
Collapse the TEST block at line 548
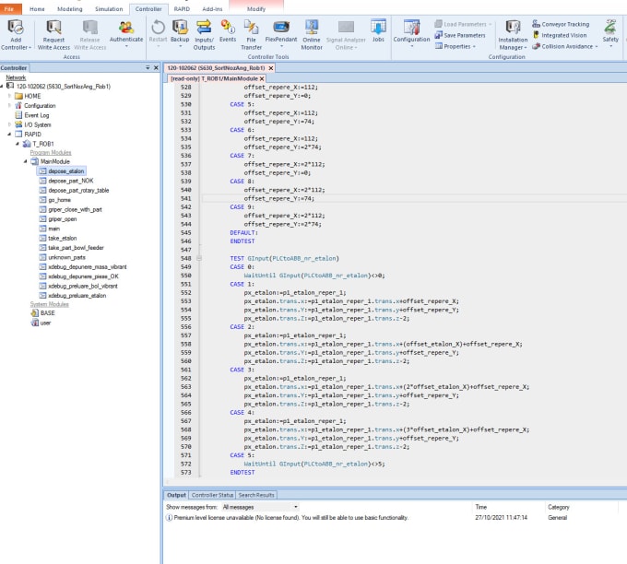pyautogui.click(x=199, y=258)
